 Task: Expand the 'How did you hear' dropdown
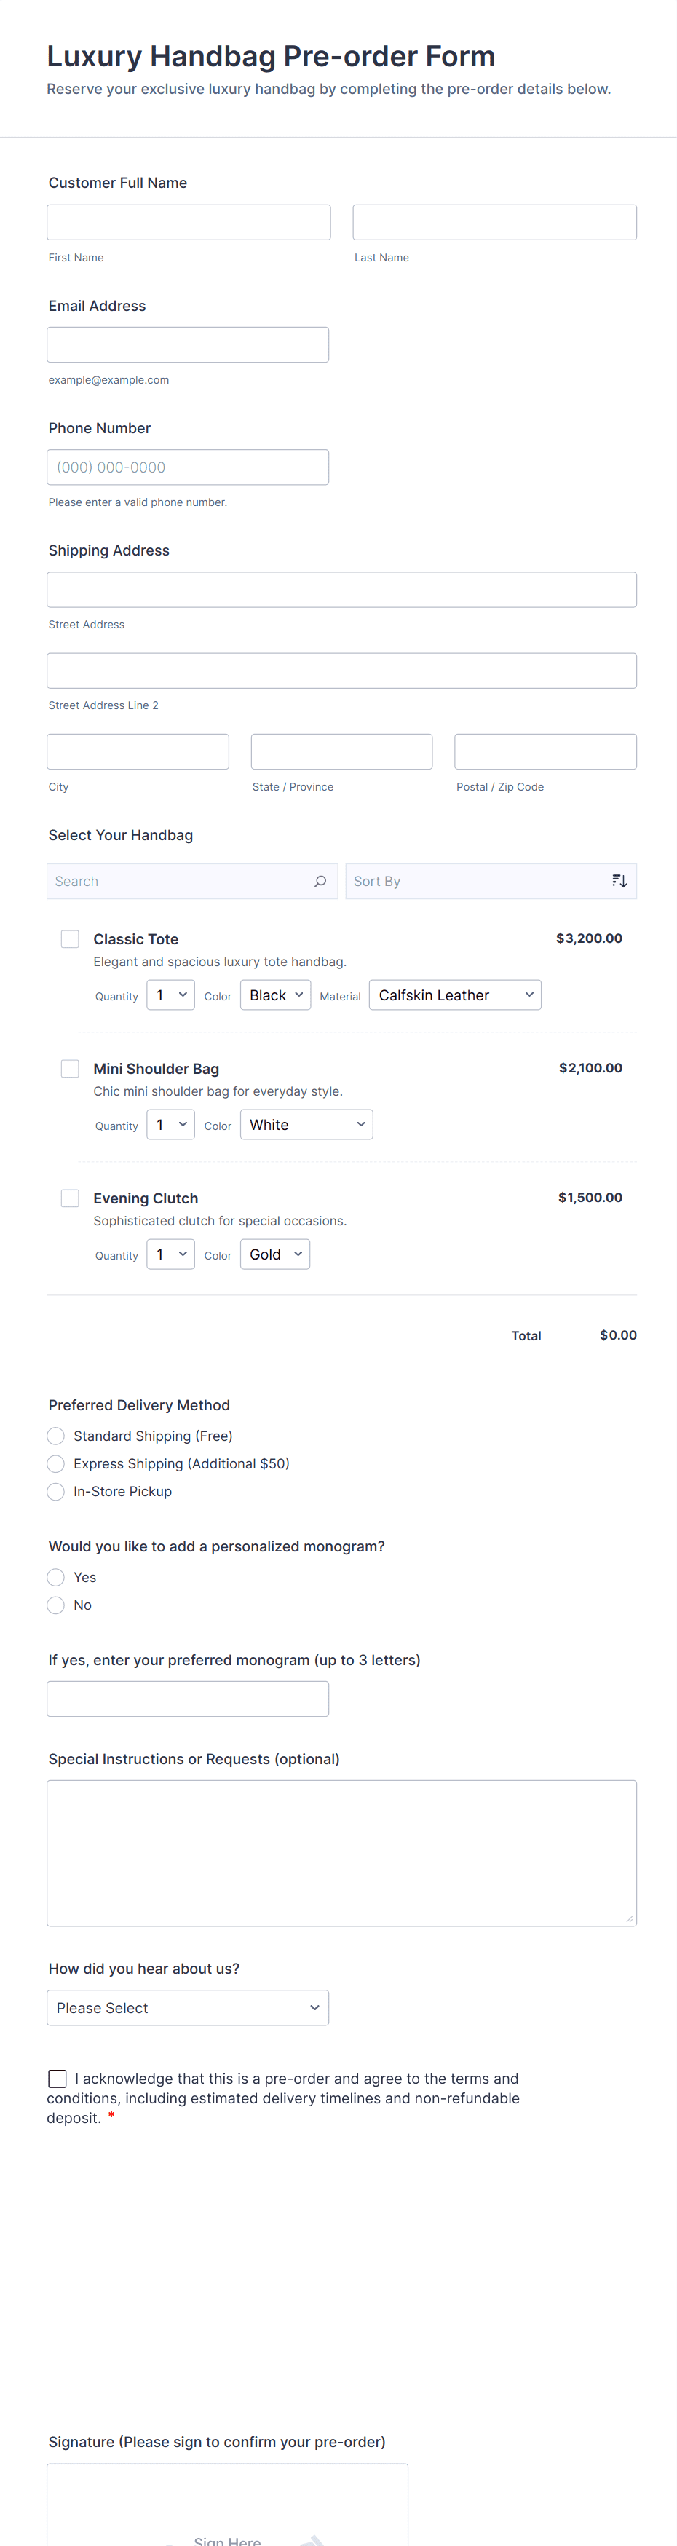pos(188,2007)
